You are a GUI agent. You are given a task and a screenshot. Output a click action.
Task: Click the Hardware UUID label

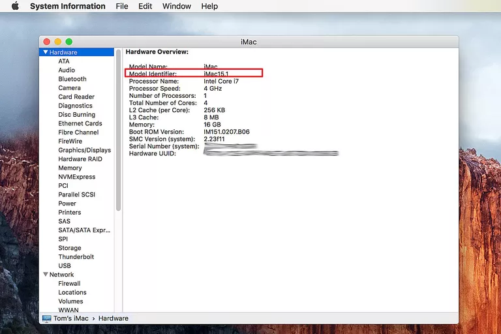coord(153,154)
